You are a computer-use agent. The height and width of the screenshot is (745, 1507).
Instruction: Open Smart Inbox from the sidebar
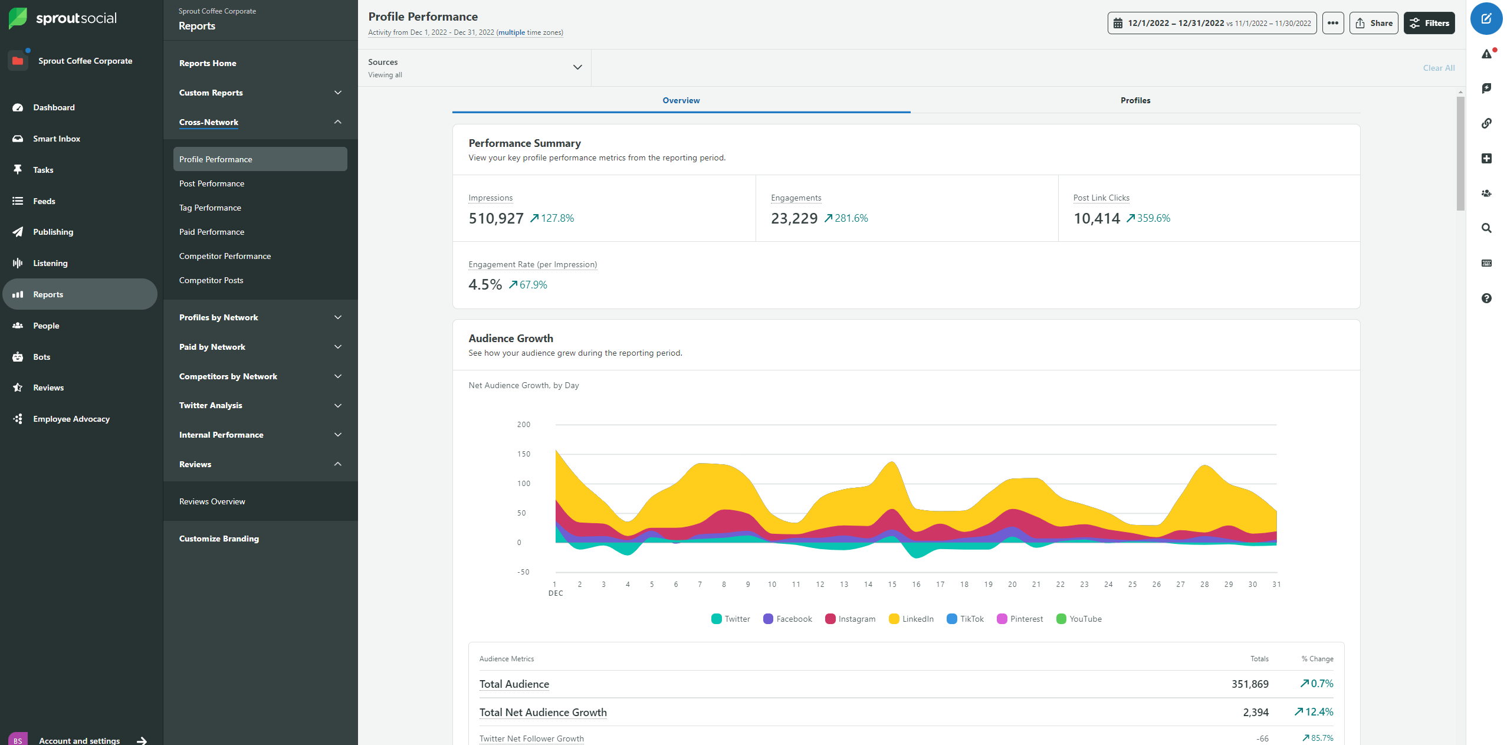[57, 138]
